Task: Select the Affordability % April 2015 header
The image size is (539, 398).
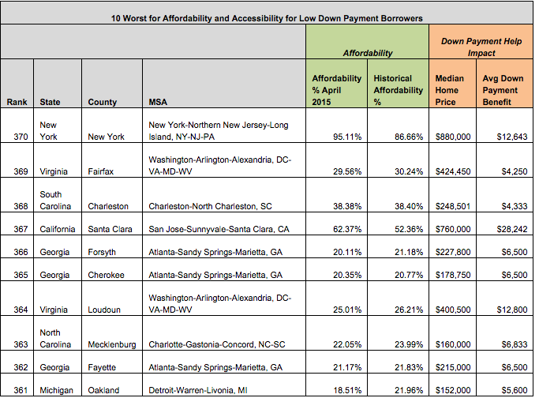Action: 337,90
